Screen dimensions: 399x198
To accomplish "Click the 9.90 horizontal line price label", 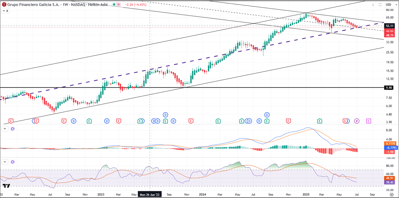I will tap(389, 88).
